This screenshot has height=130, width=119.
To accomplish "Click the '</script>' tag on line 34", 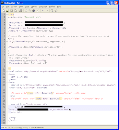I will click(16, 112).
